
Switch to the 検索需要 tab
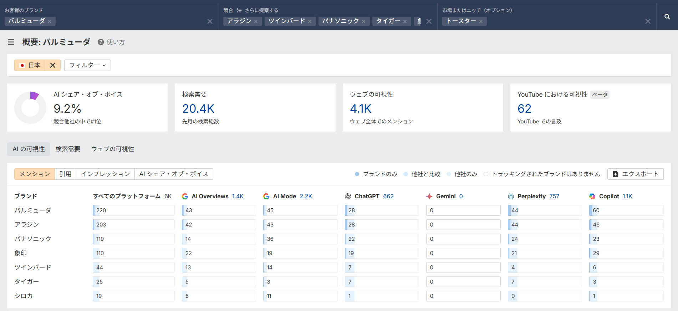tap(68, 149)
